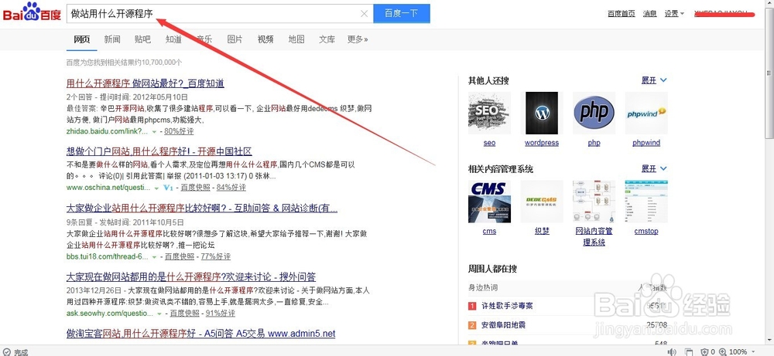Click the zoom magnifier icon showing 100%
Viewport: 774px width, 356px height.
(x=722, y=351)
